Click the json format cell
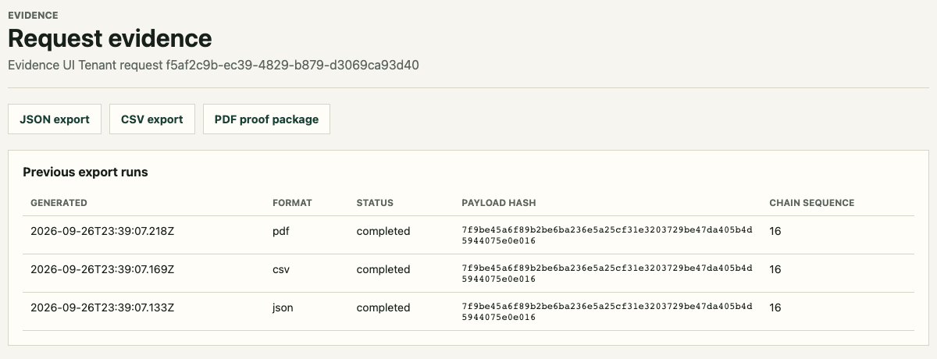 (x=283, y=307)
